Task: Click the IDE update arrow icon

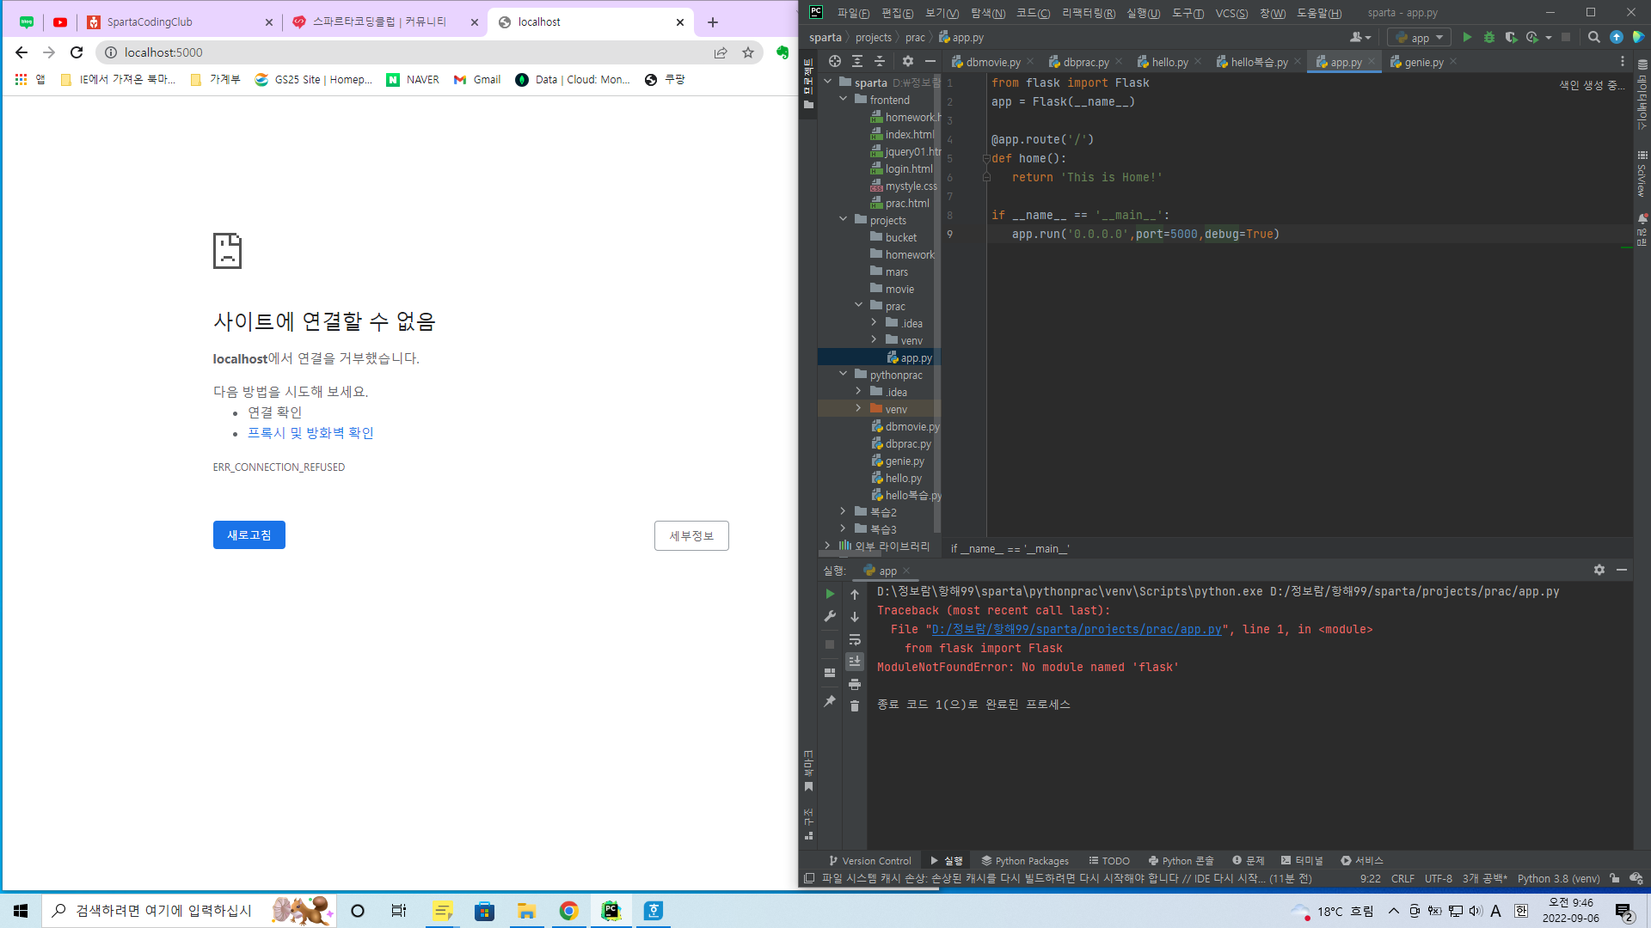Action: coord(1617,37)
